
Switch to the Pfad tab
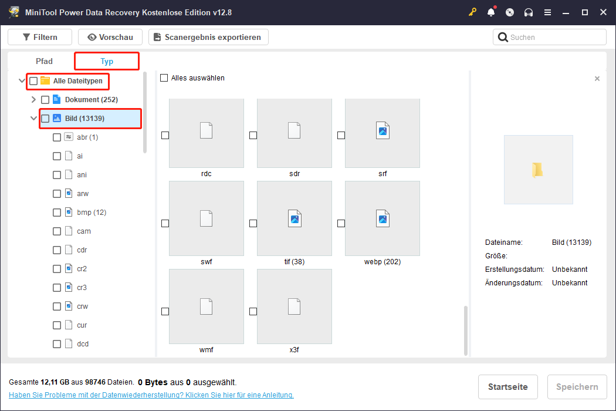[44, 60]
